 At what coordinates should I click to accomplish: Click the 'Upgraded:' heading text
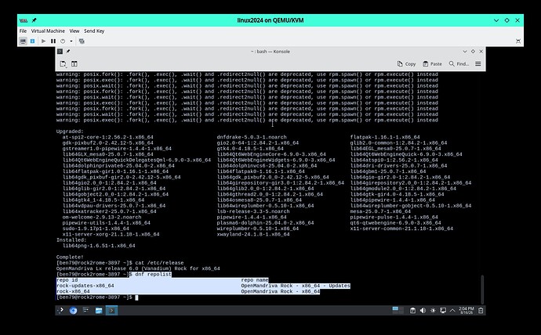pyautogui.click(x=70, y=131)
